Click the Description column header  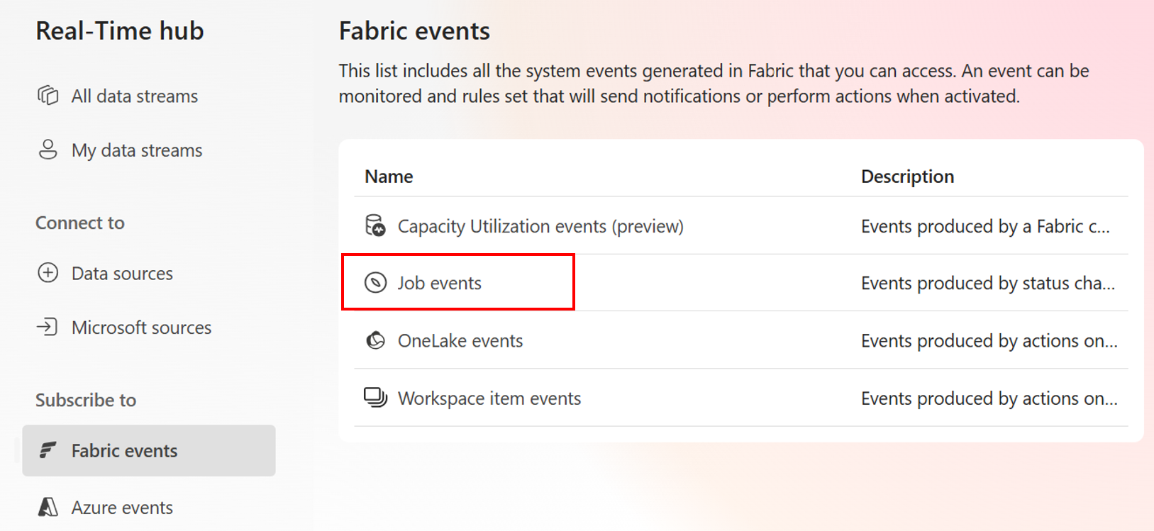(907, 177)
